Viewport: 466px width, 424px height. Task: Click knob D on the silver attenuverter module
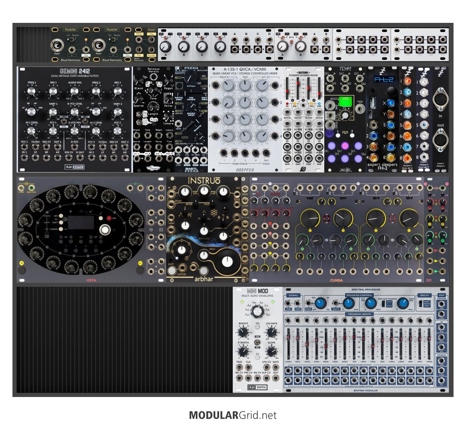(220, 47)
